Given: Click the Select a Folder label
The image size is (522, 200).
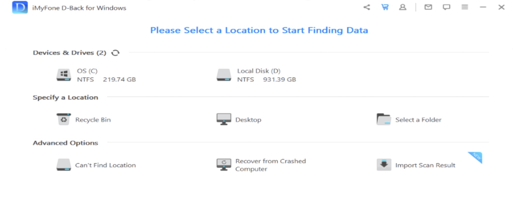Looking at the screenshot, I should [x=418, y=120].
